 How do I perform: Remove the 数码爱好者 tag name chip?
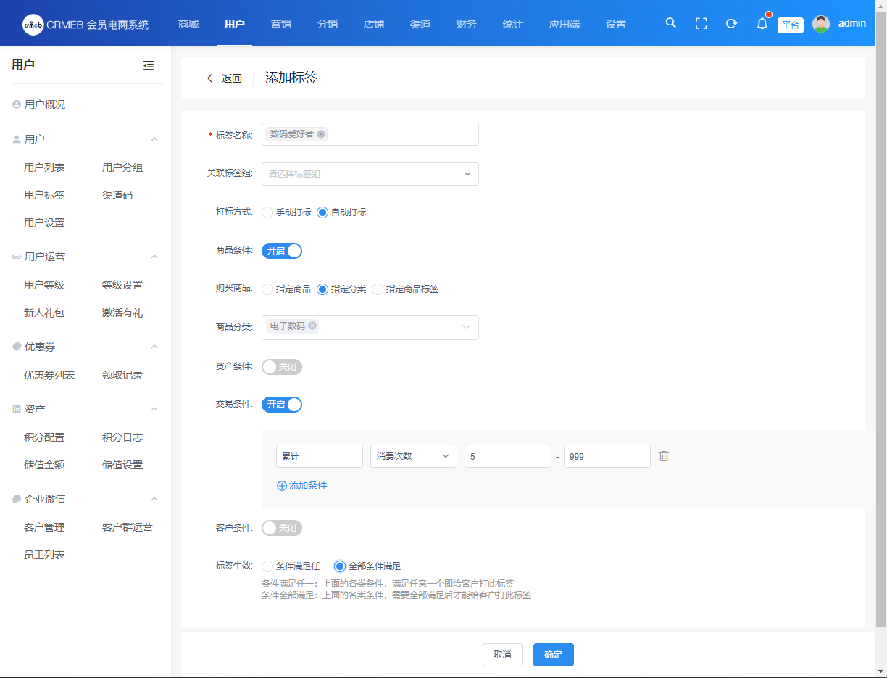click(321, 134)
